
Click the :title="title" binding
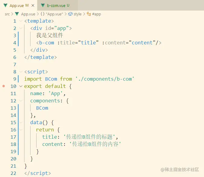78,43
